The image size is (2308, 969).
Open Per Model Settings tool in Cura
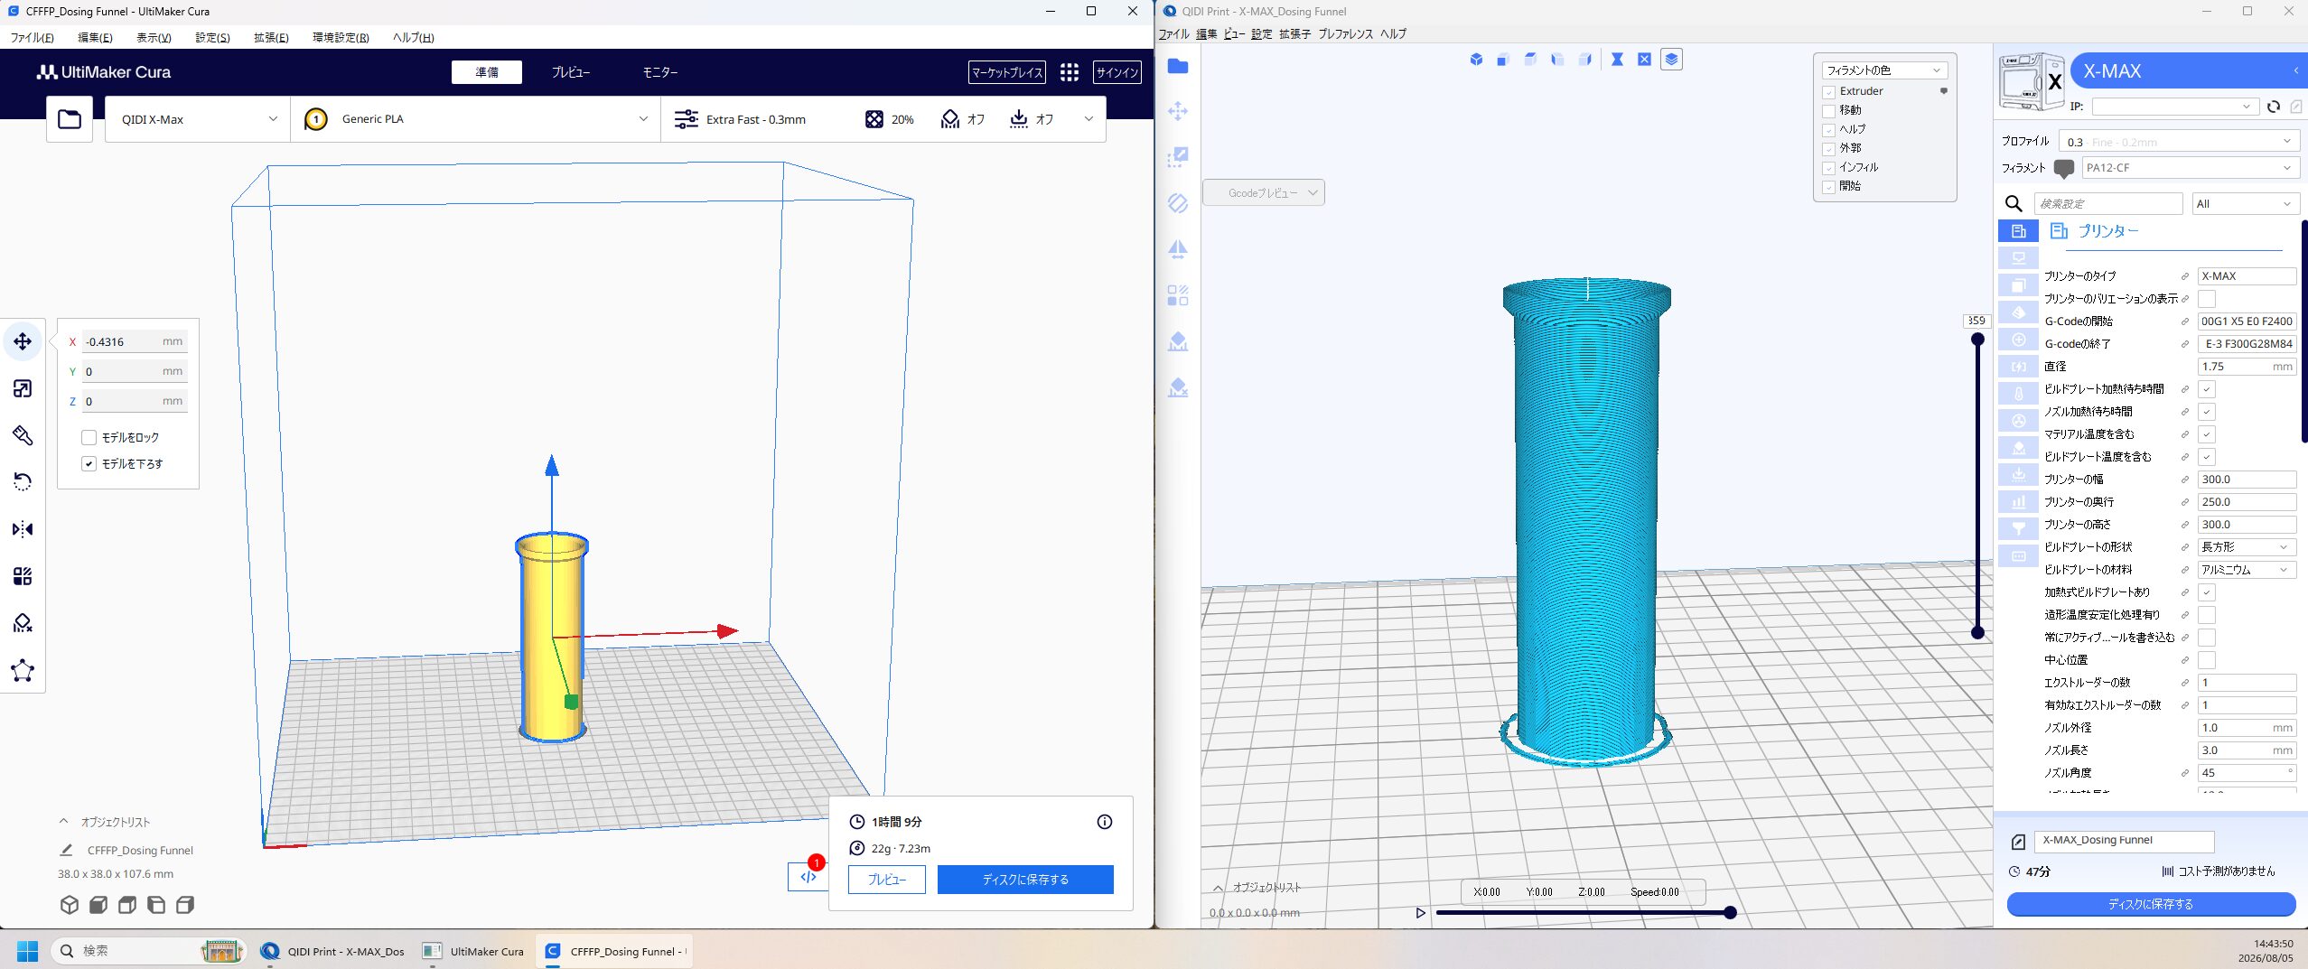(x=23, y=576)
